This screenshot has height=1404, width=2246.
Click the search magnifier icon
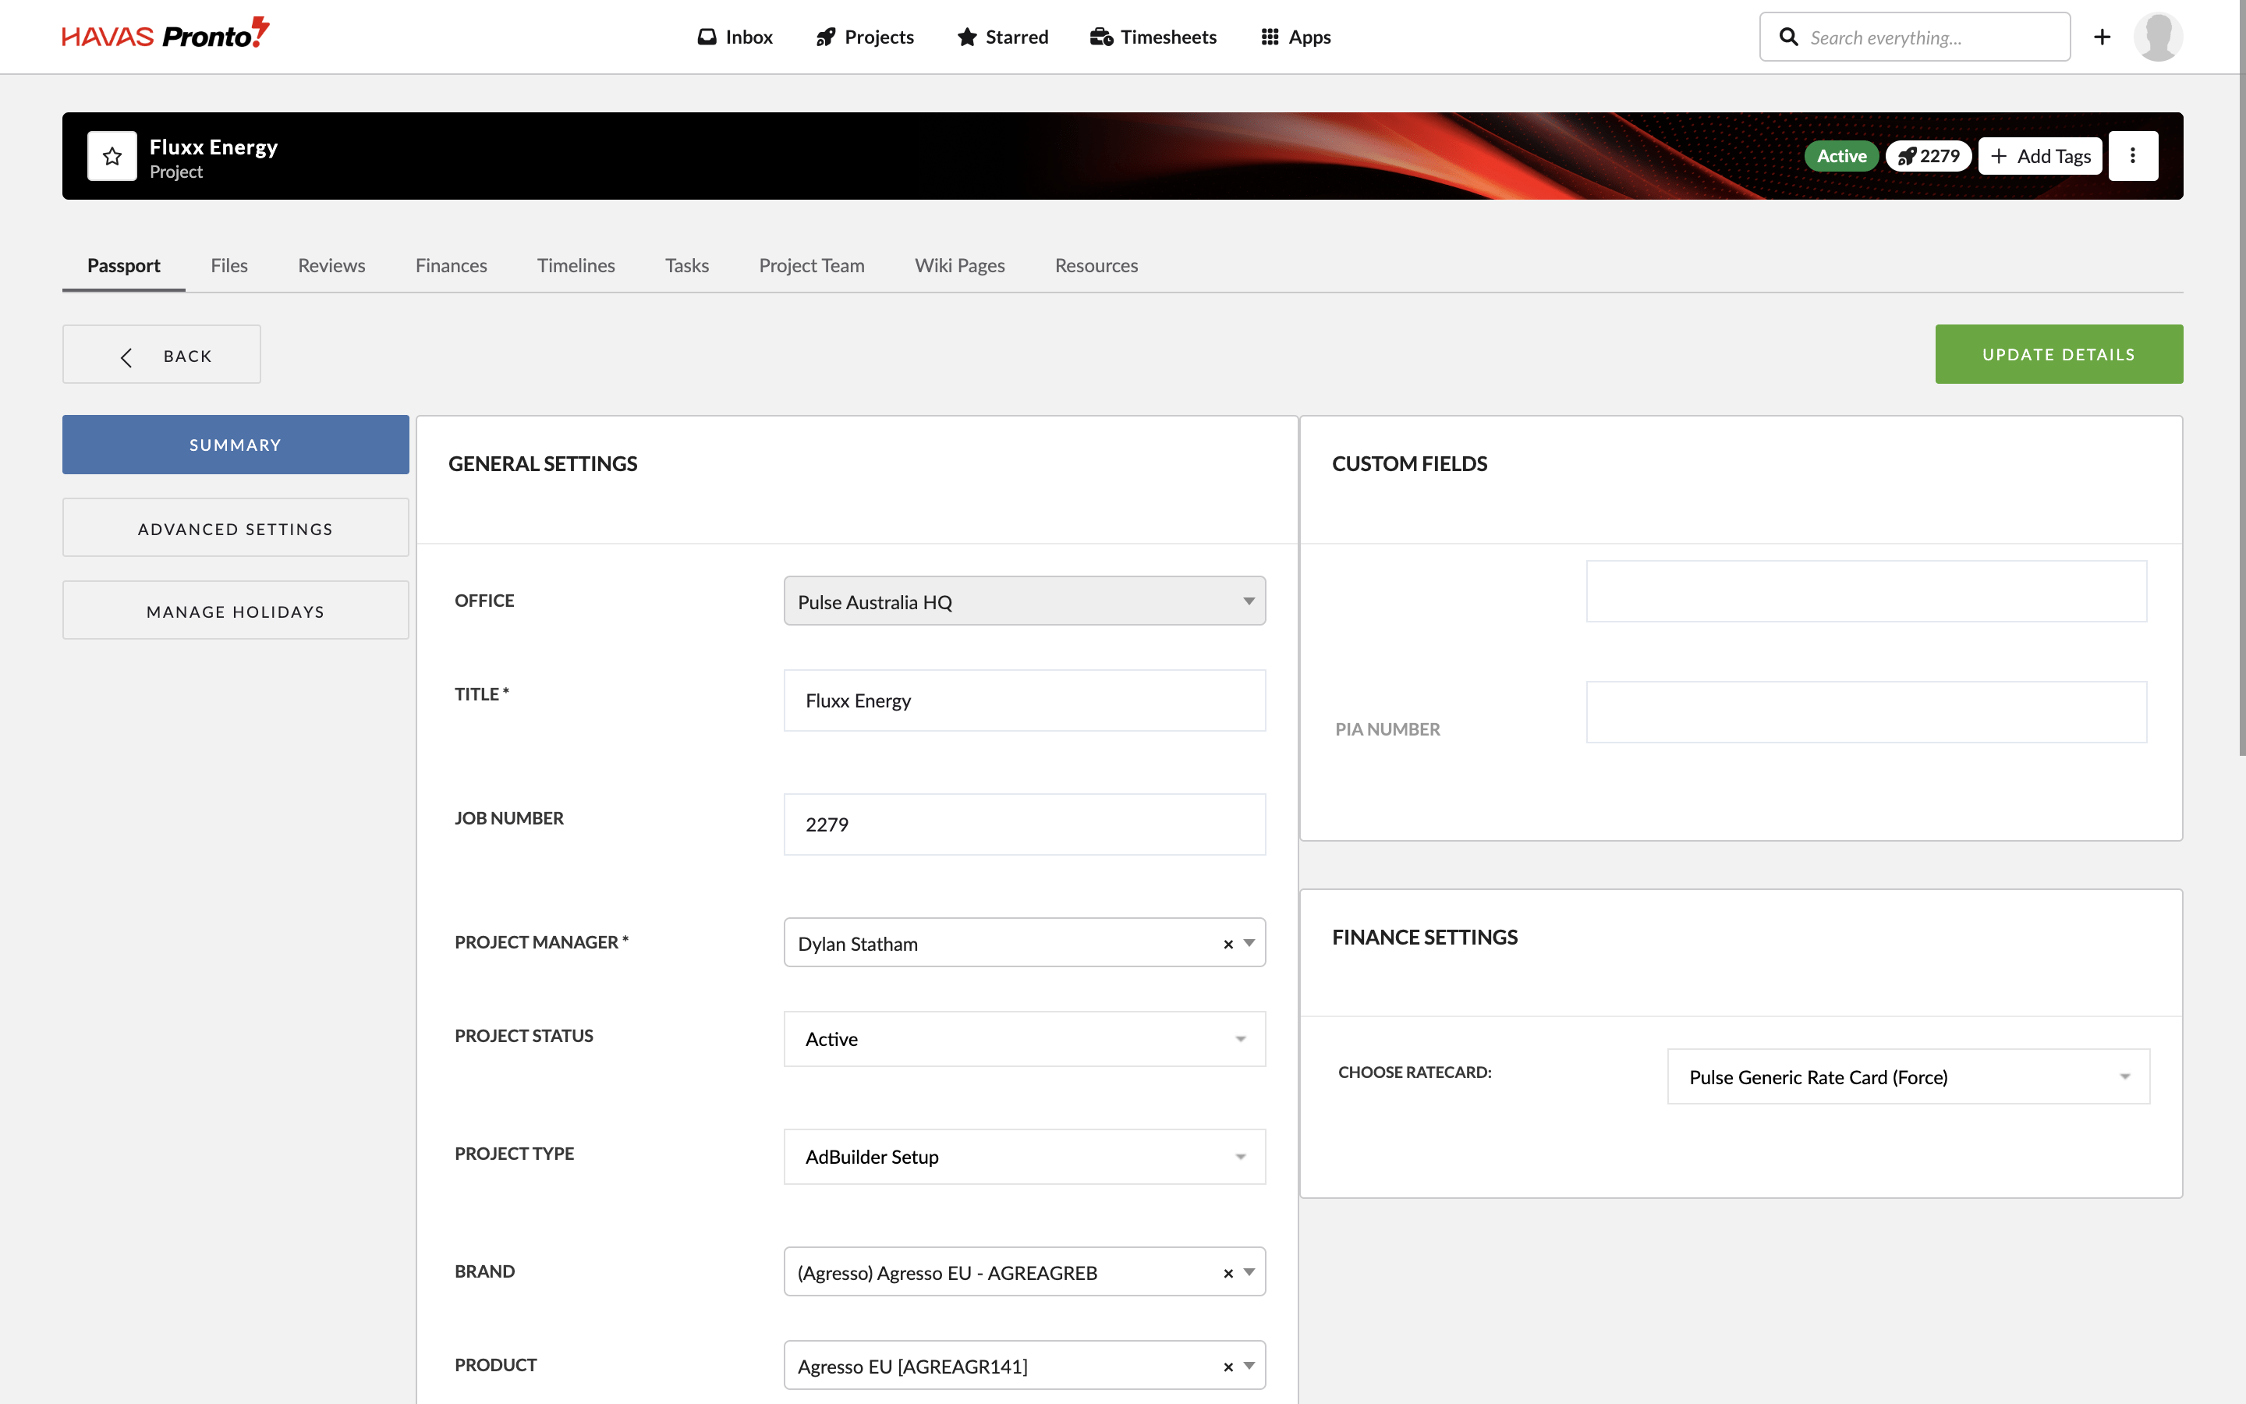pos(1787,37)
